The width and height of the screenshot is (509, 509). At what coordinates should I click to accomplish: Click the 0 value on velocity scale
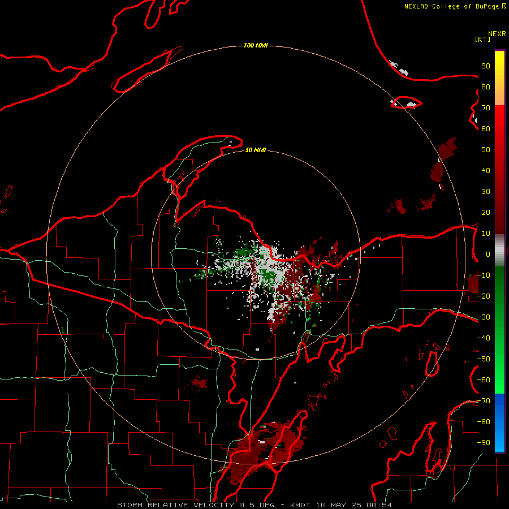pyautogui.click(x=488, y=254)
